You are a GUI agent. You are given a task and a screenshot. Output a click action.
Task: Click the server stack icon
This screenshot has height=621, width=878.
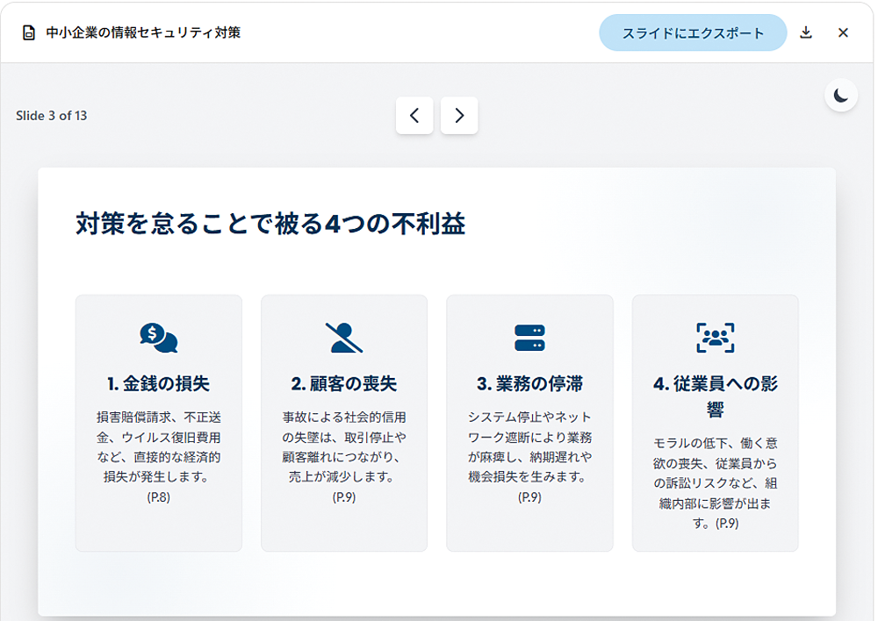click(529, 338)
